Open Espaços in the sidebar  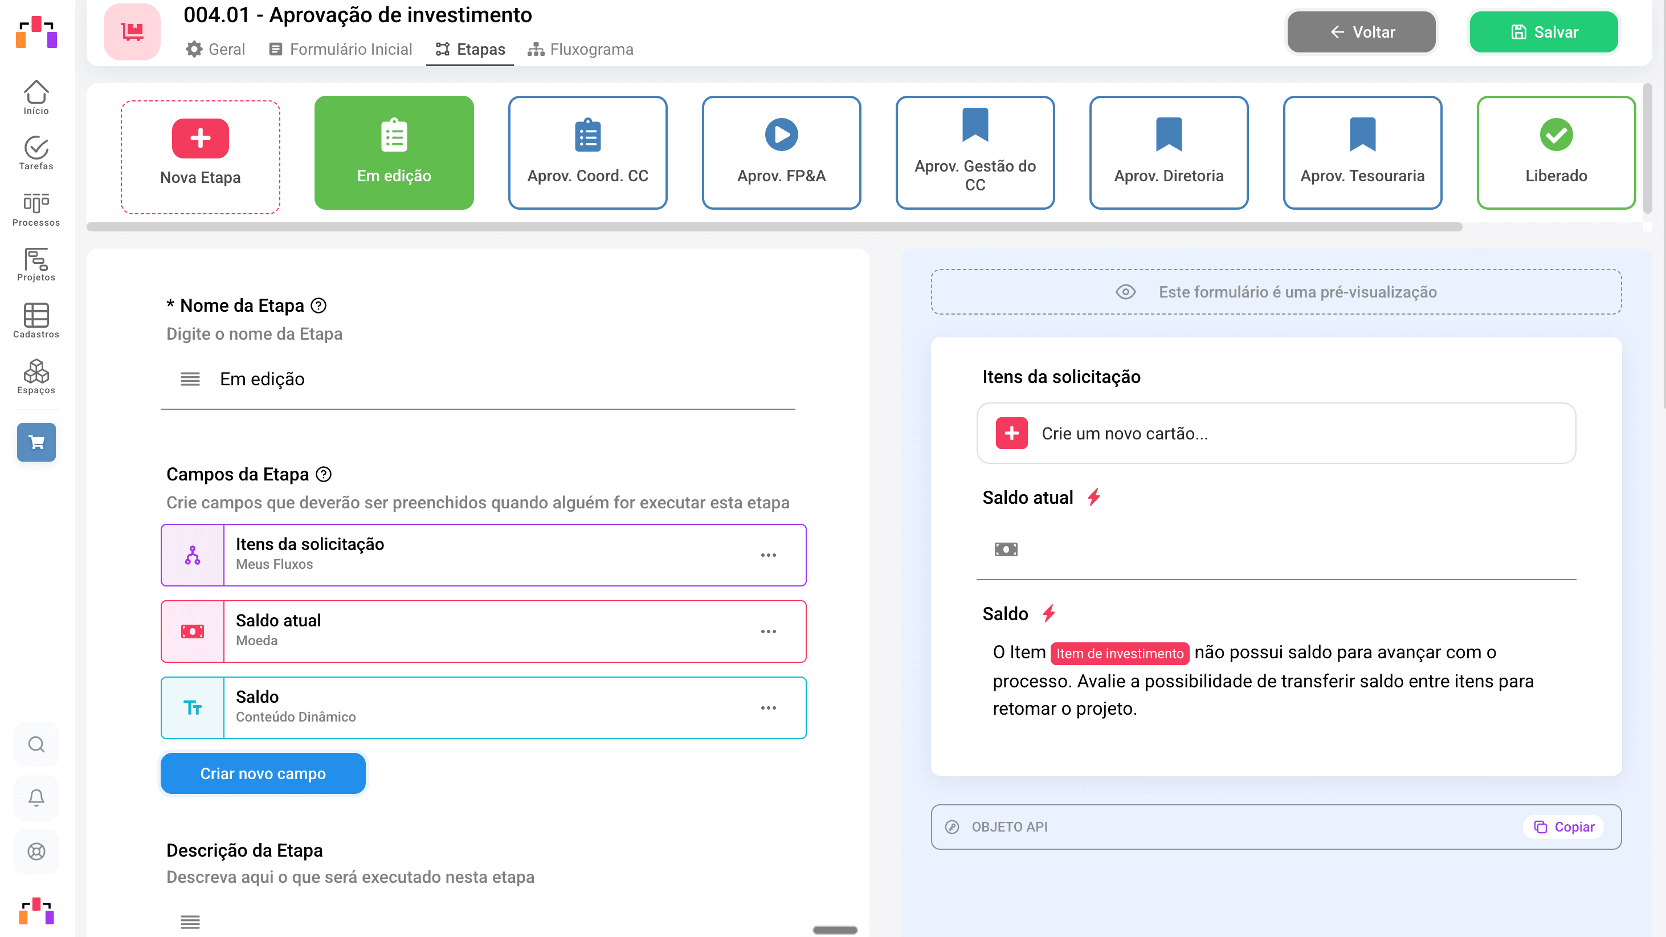tap(36, 377)
